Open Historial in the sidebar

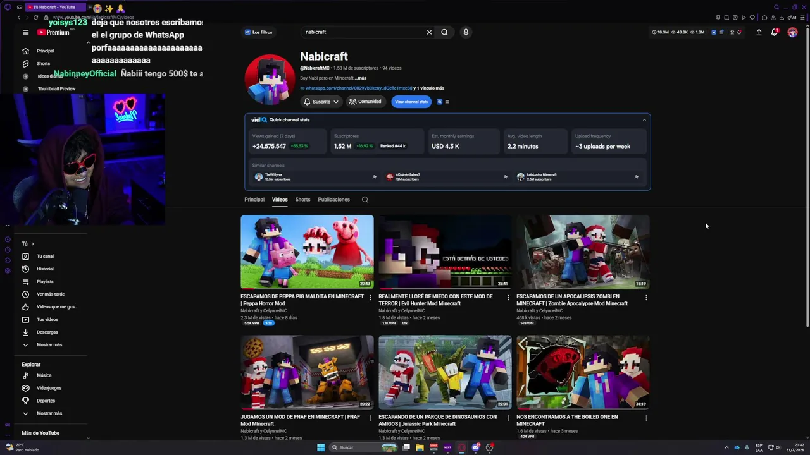pos(45,269)
